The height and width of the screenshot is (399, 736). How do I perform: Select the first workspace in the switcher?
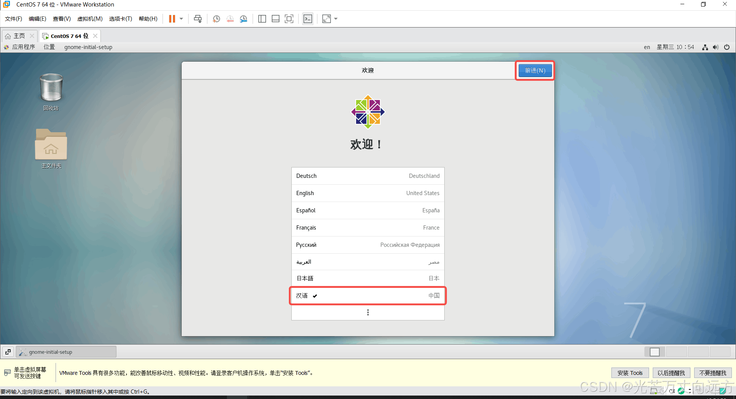655,352
